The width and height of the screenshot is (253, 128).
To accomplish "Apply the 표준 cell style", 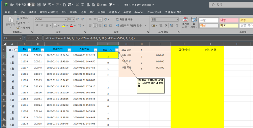I will click(x=209, y=20).
